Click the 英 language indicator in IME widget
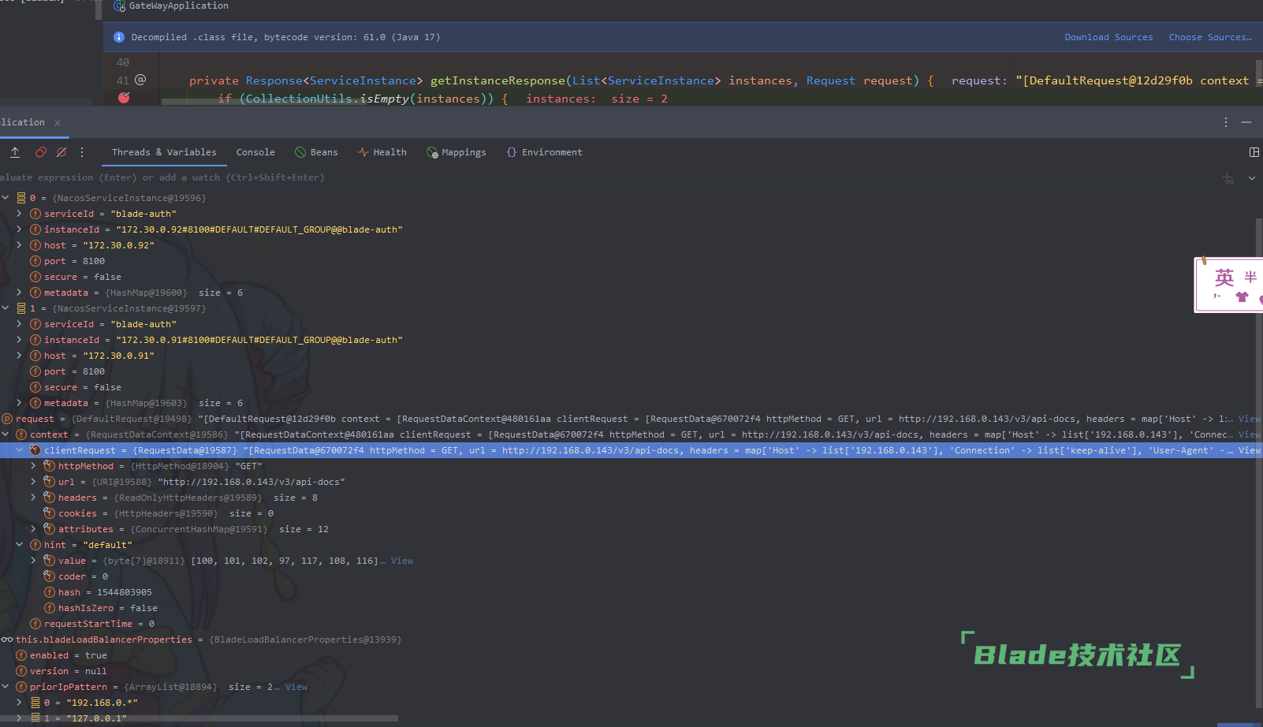The height and width of the screenshot is (727, 1263). pyautogui.click(x=1224, y=277)
